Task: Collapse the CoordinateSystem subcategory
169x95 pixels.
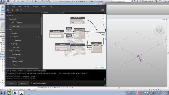Action: tap(9, 61)
